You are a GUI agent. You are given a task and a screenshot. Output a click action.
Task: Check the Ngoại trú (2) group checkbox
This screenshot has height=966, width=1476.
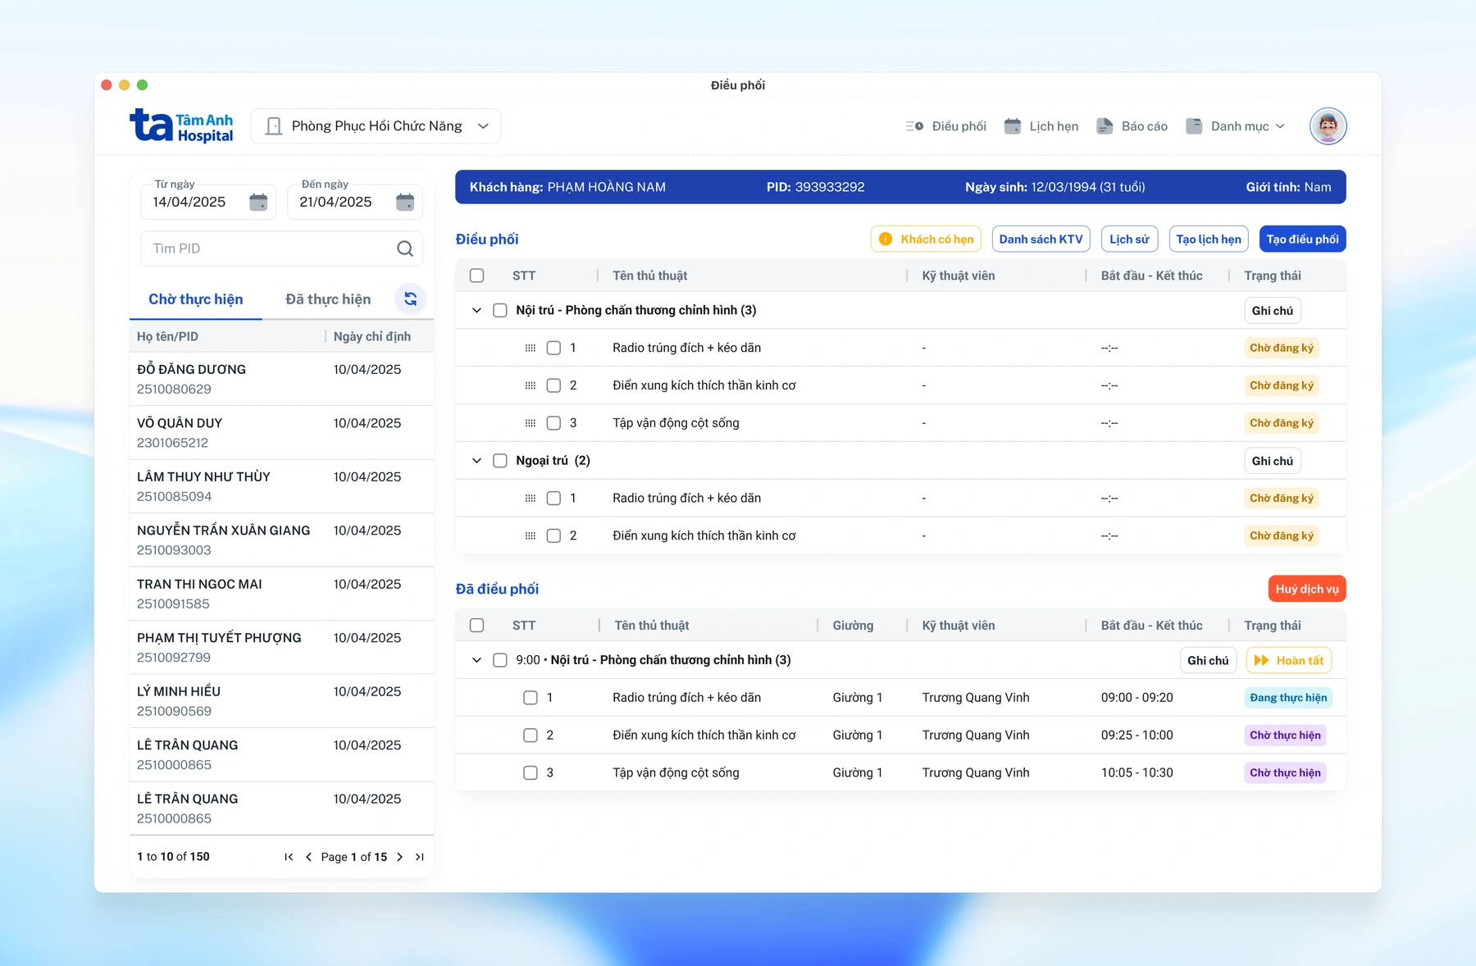[499, 461]
